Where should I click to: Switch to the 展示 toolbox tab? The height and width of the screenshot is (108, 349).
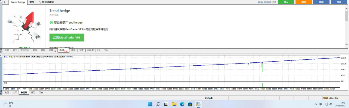point(15,50)
